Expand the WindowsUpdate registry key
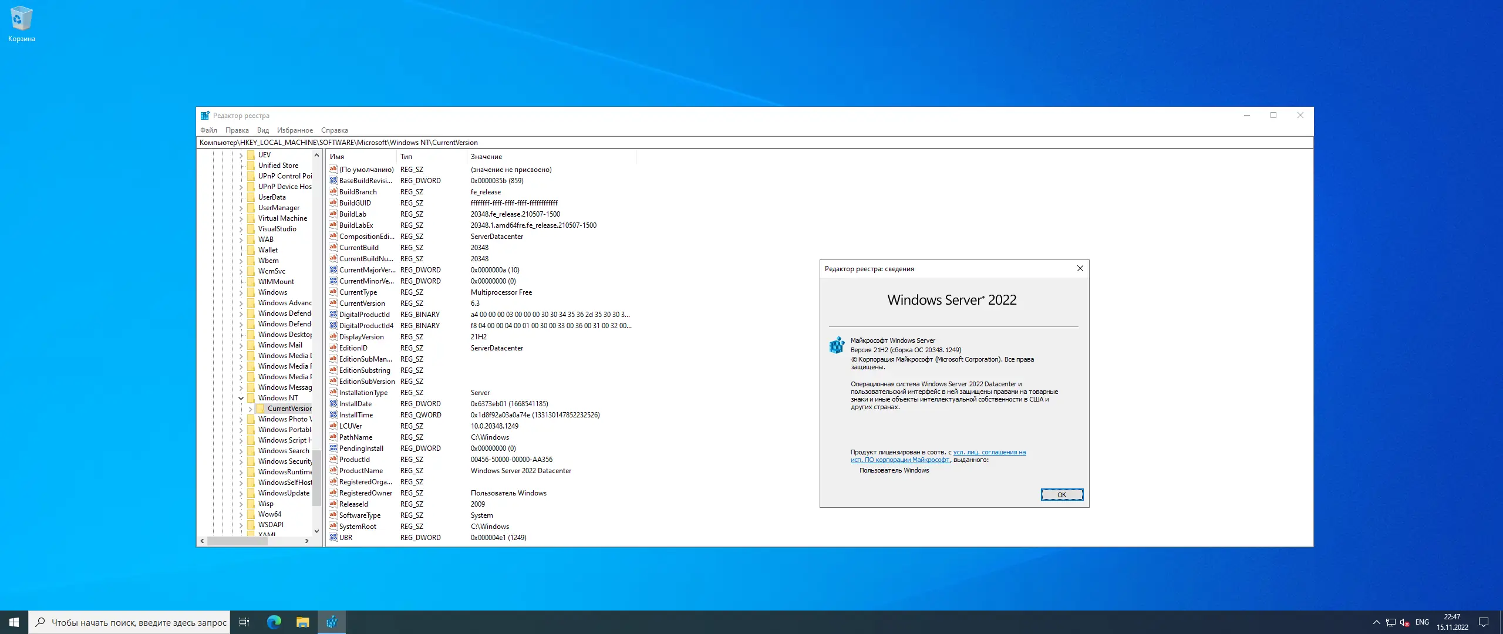The width and height of the screenshot is (1503, 634). (x=241, y=493)
